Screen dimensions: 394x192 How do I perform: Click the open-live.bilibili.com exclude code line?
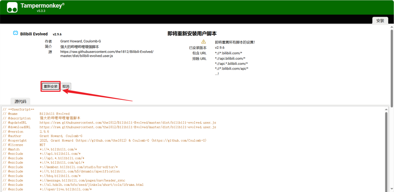coord(47,189)
